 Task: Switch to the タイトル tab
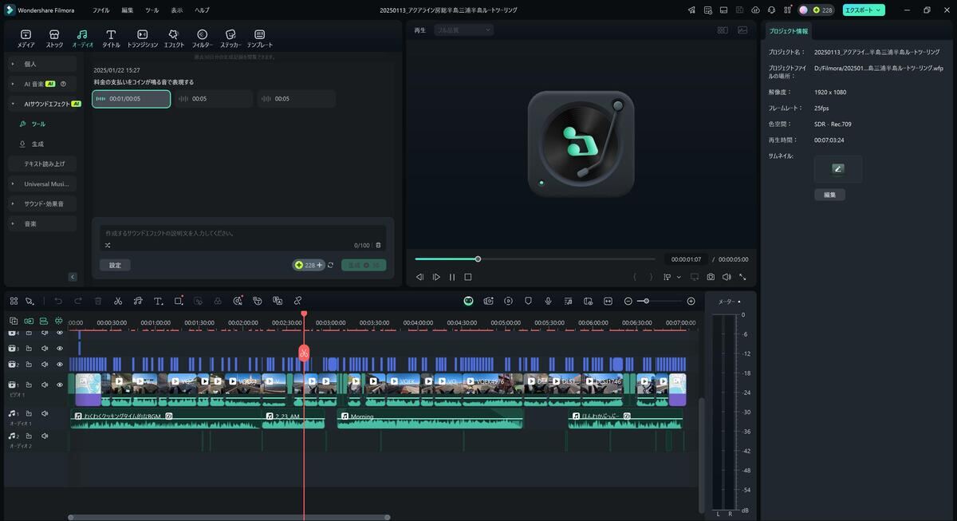[x=111, y=38]
